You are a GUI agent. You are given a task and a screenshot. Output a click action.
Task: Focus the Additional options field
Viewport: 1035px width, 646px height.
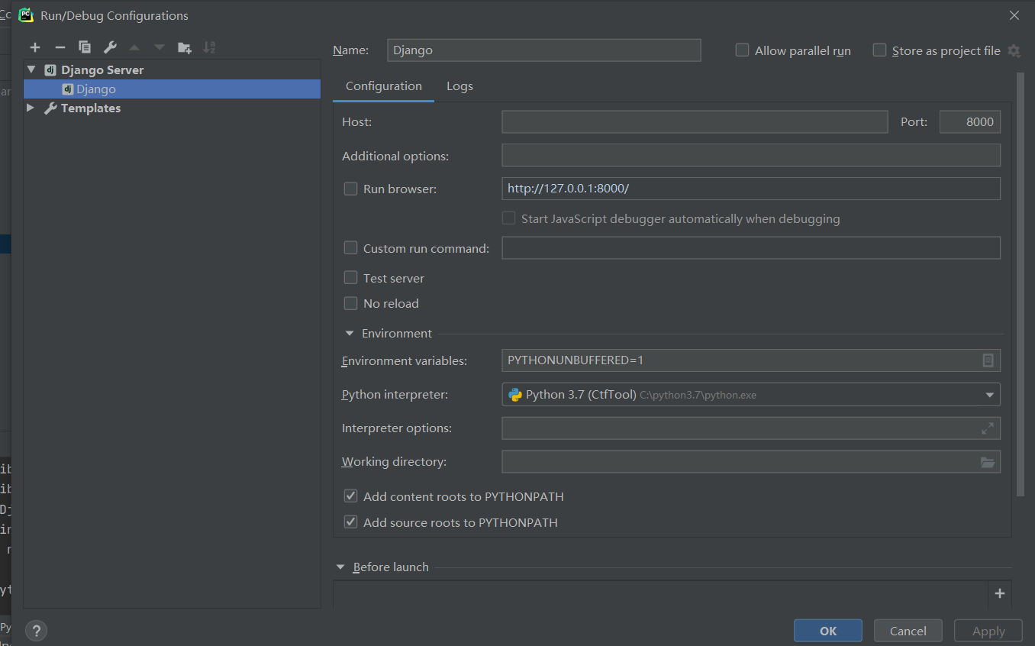[x=751, y=156]
